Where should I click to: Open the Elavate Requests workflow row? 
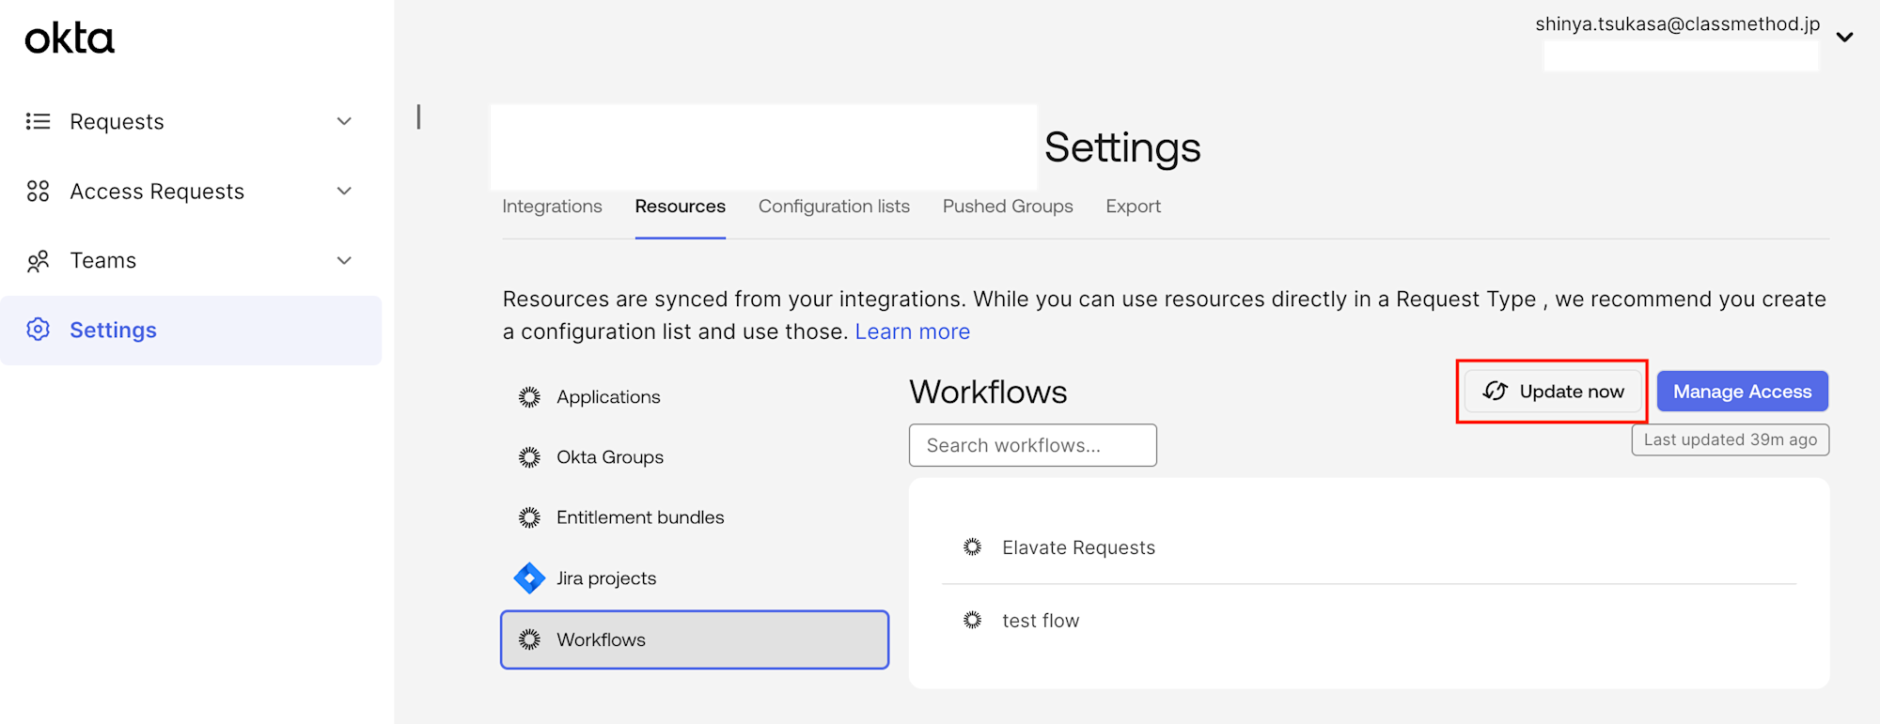(1369, 547)
